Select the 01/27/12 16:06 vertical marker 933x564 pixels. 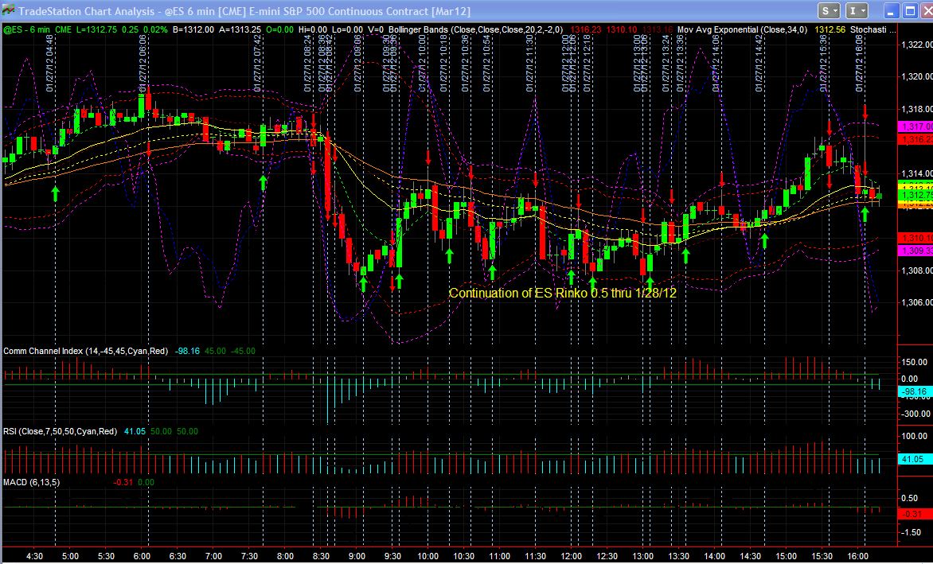[859, 62]
